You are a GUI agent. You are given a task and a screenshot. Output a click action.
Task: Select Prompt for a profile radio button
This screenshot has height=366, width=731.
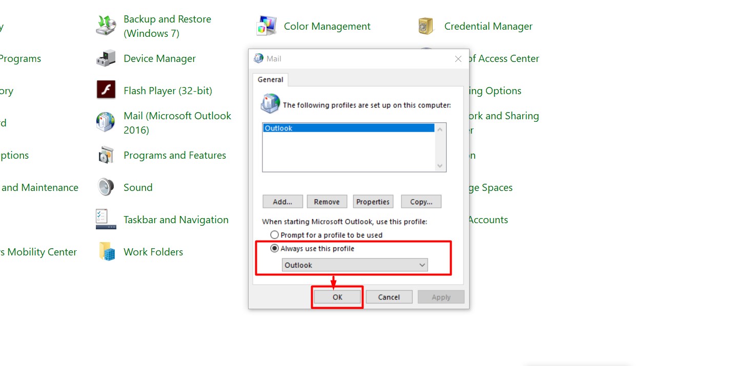[275, 235]
